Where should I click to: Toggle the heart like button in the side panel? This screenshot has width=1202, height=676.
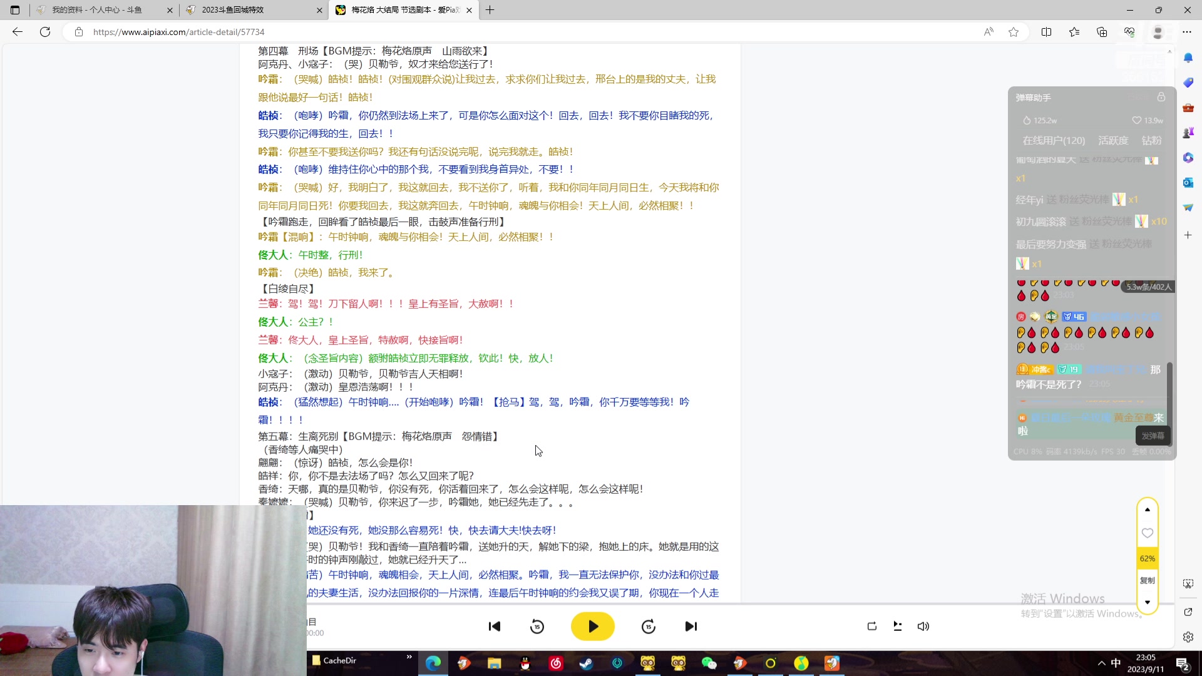tap(1148, 533)
